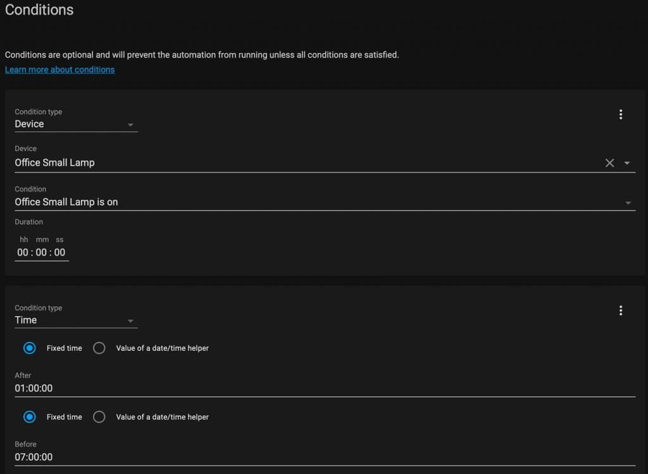Click the 'Conditions are optional' description text

202,55
